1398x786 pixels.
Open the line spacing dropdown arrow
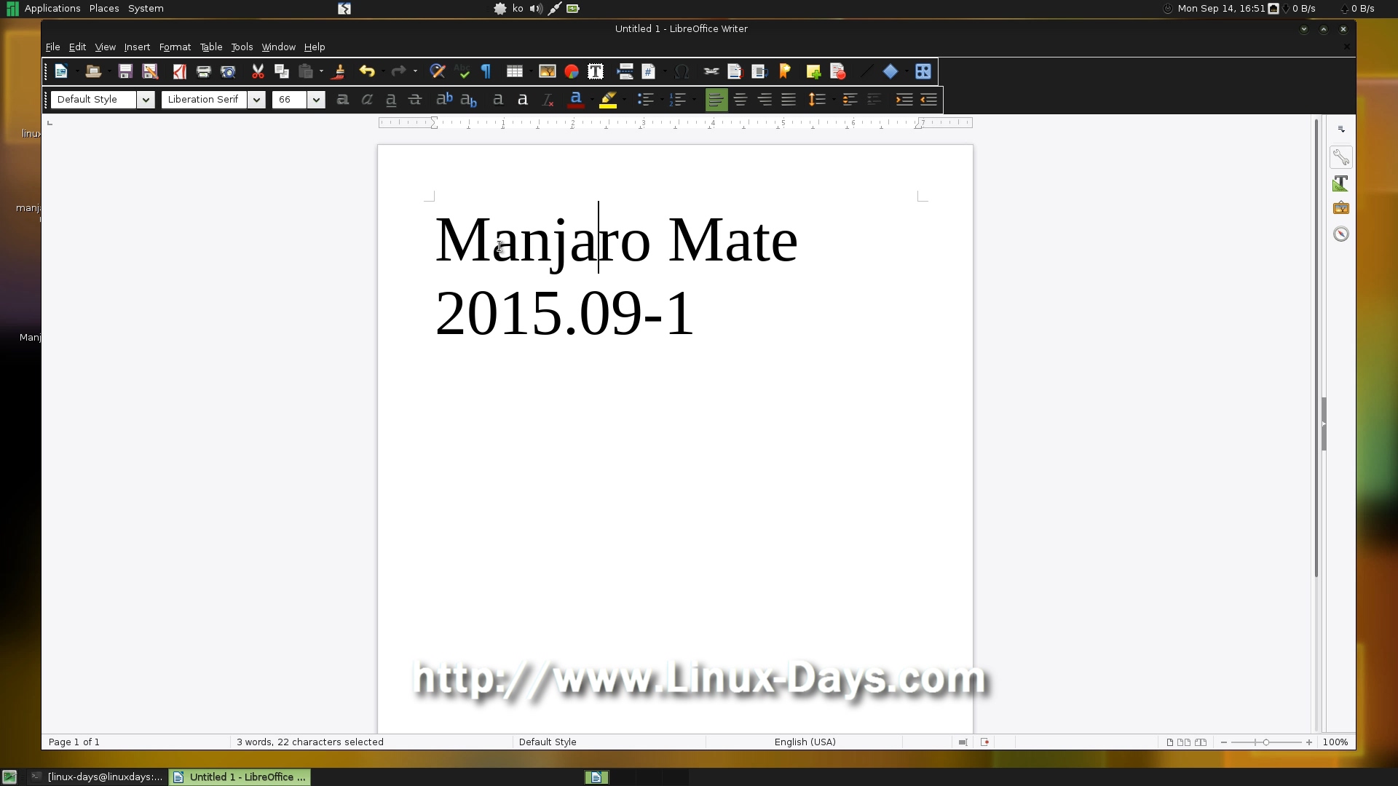pos(833,100)
